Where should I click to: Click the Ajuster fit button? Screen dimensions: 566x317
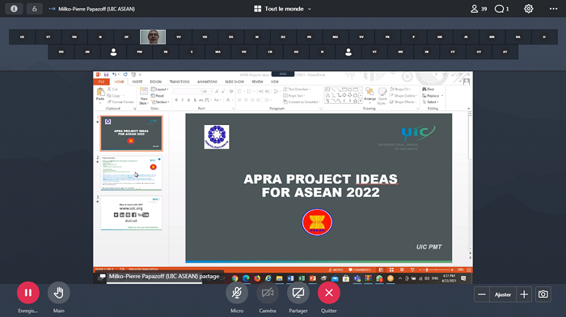click(502, 294)
